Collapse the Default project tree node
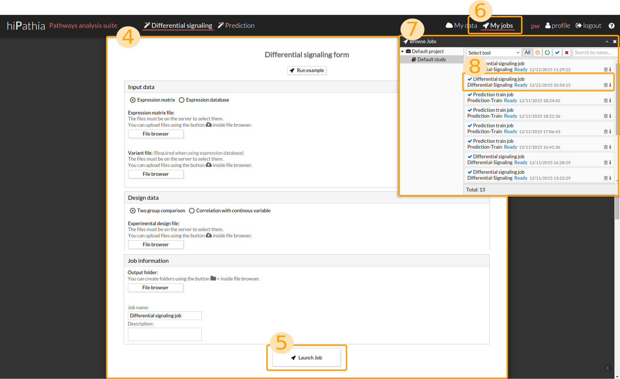The height and width of the screenshot is (379, 620). click(x=402, y=52)
